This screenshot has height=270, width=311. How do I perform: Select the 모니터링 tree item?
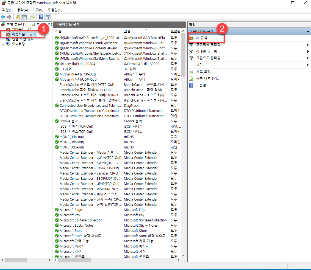(18, 44)
